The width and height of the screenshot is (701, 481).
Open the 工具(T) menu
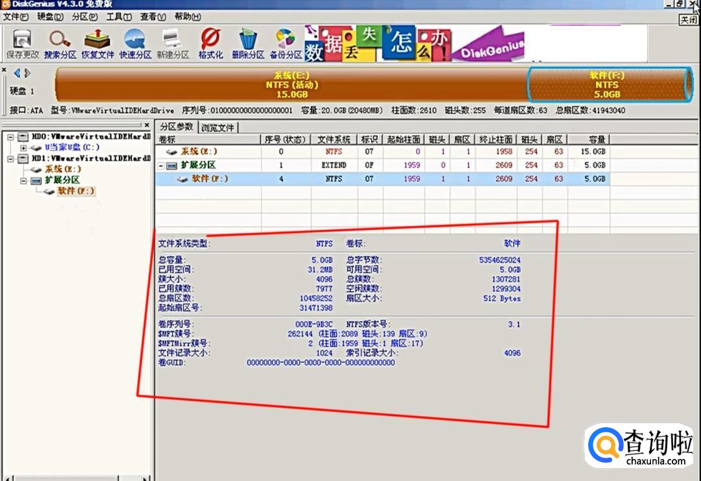(119, 17)
